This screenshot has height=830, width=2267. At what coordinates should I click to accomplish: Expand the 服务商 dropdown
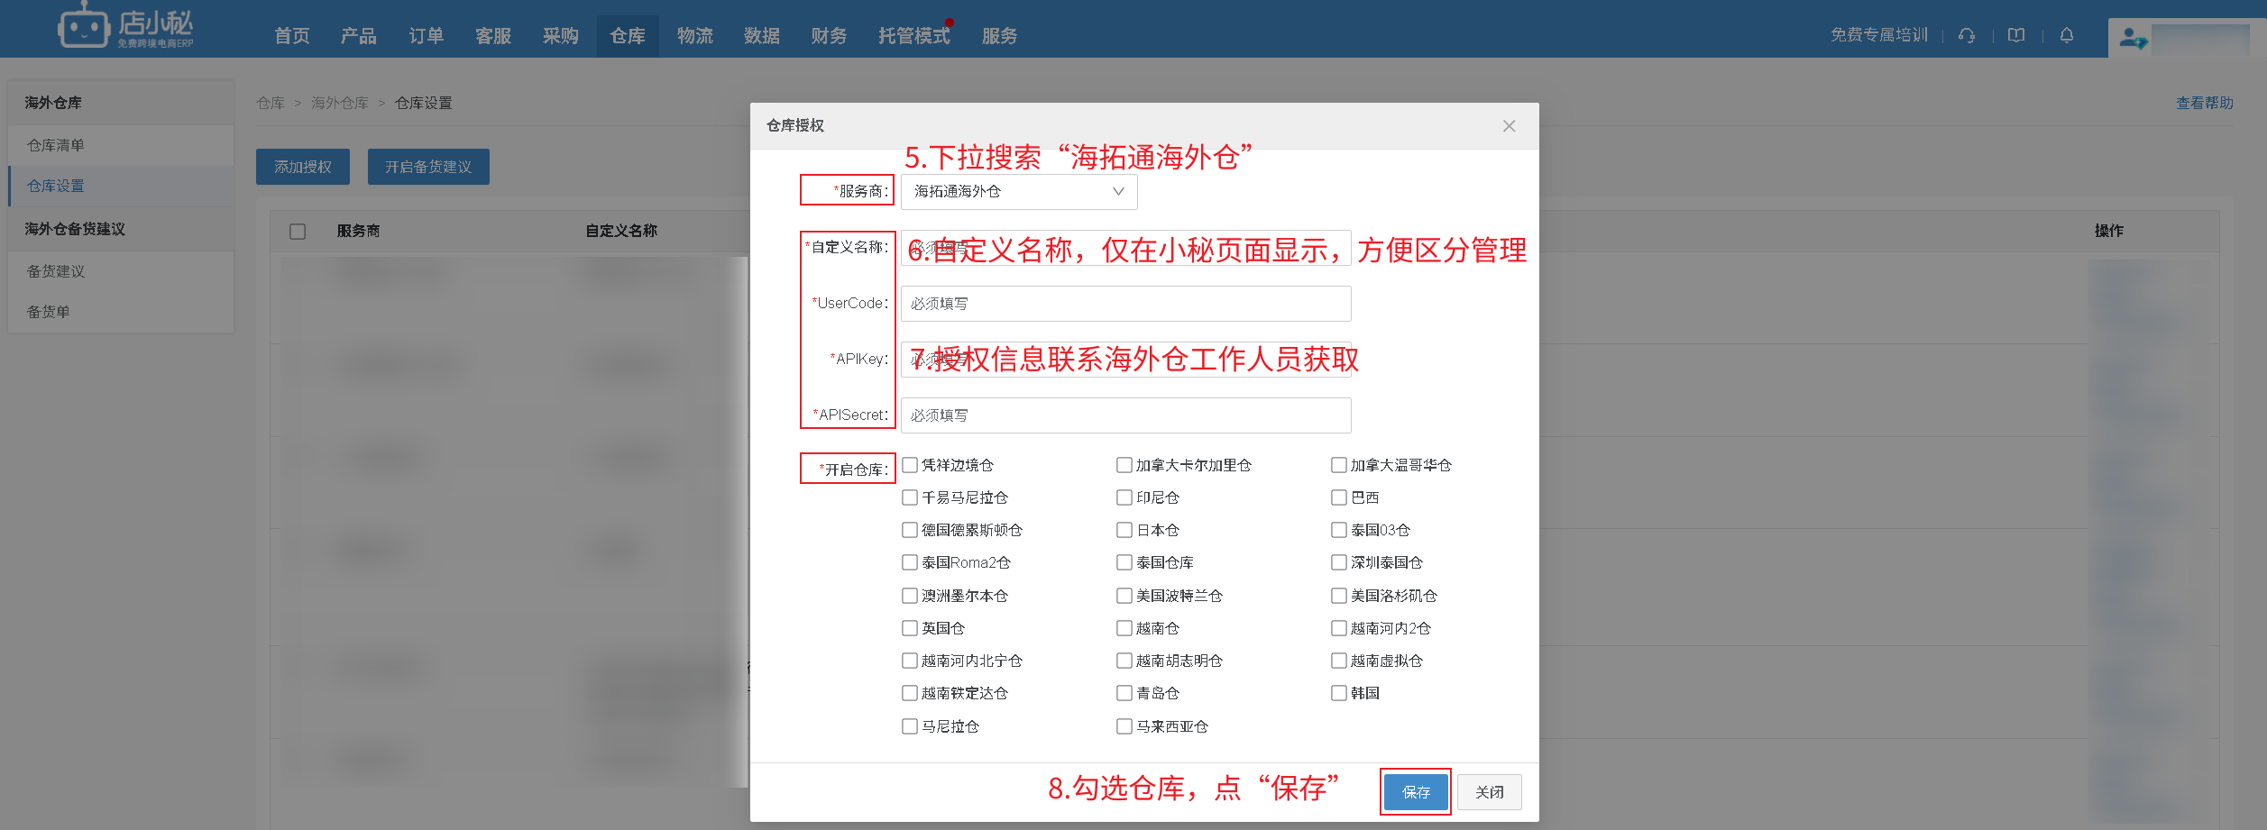1019,191
